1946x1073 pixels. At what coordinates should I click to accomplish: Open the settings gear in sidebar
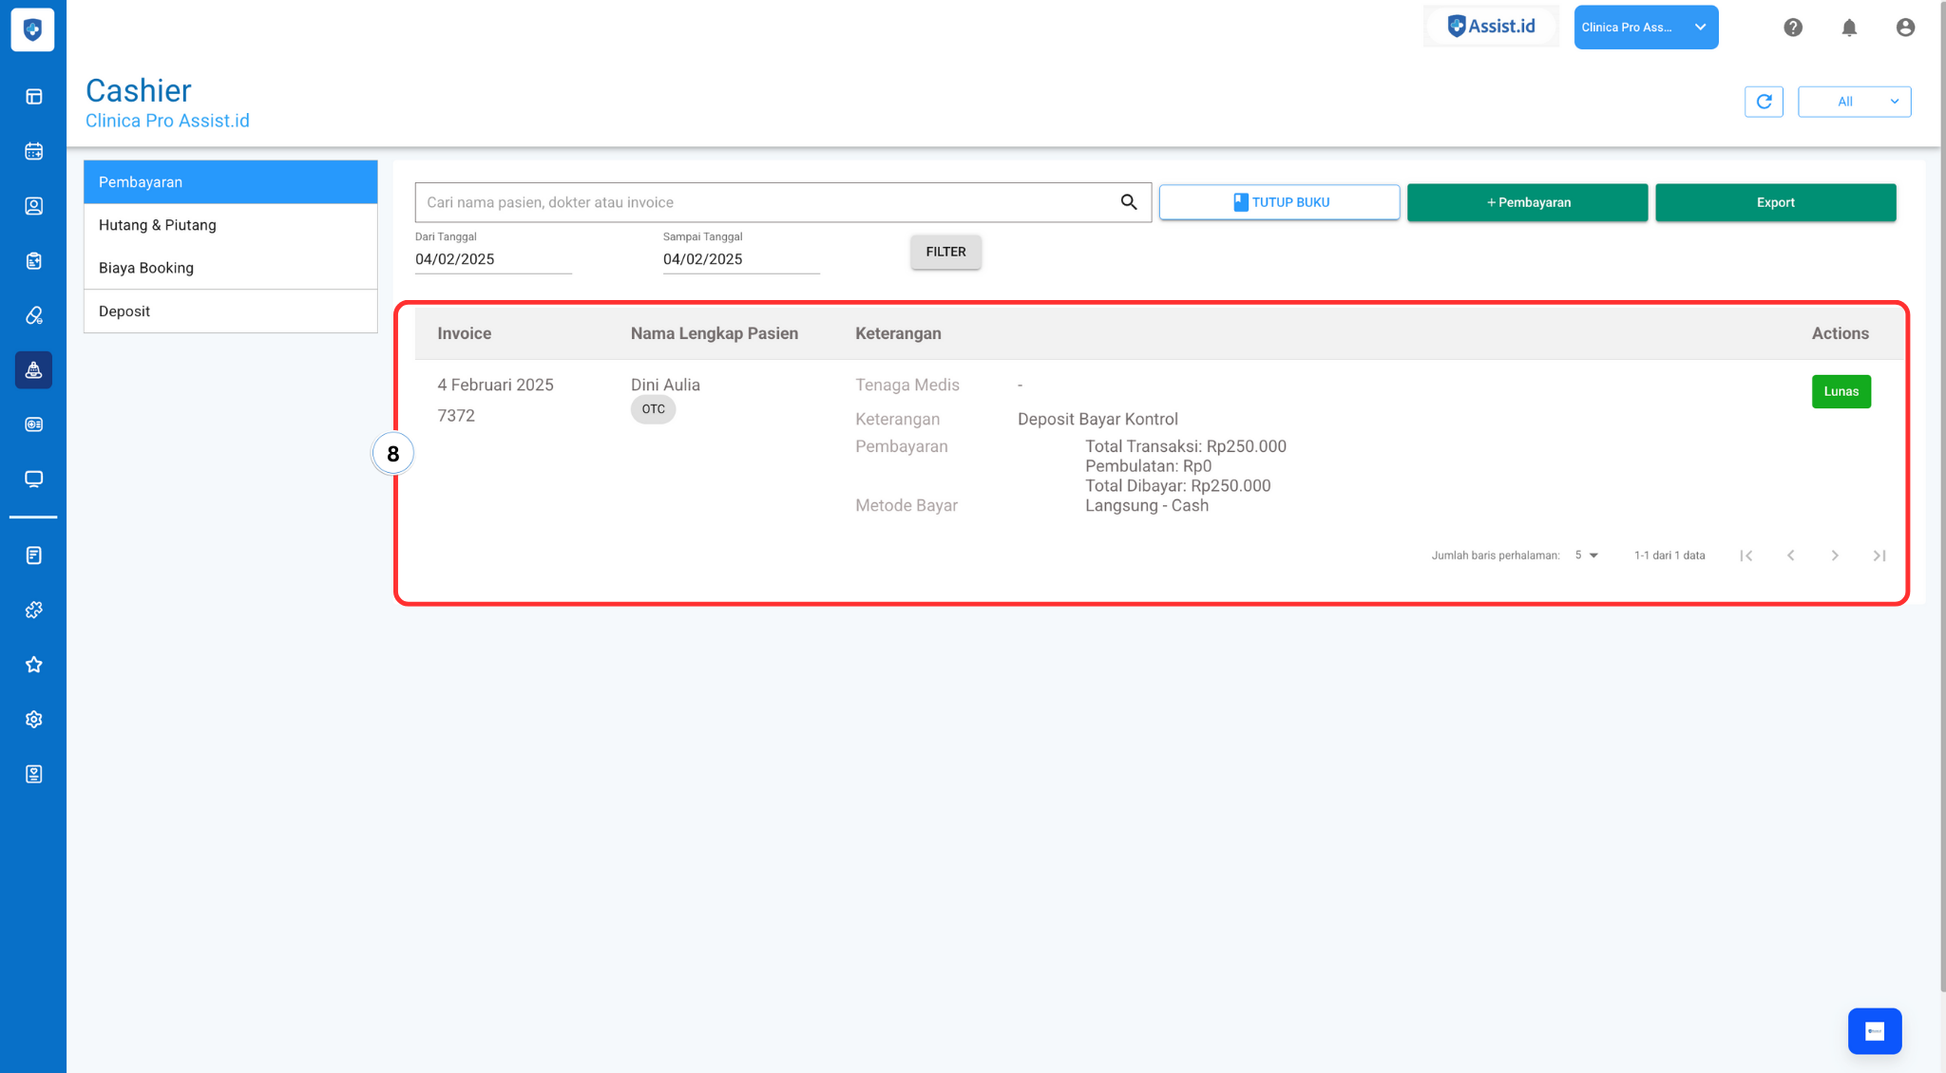pos(33,720)
